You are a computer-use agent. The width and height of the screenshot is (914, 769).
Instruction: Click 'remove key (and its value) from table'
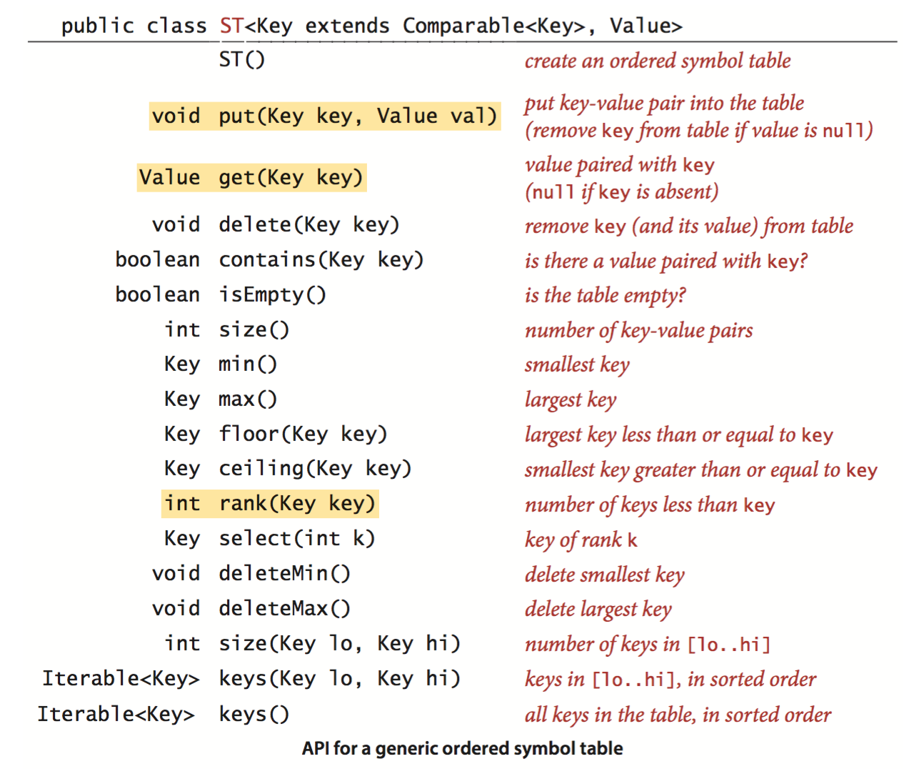point(689,226)
